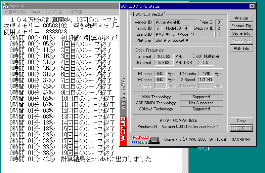The height and width of the screenshot is (173, 265).
Task: Click the External clock value 363.93
Action: click(x=164, y=63)
